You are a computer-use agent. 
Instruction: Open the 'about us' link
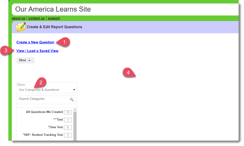coord(18,18)
